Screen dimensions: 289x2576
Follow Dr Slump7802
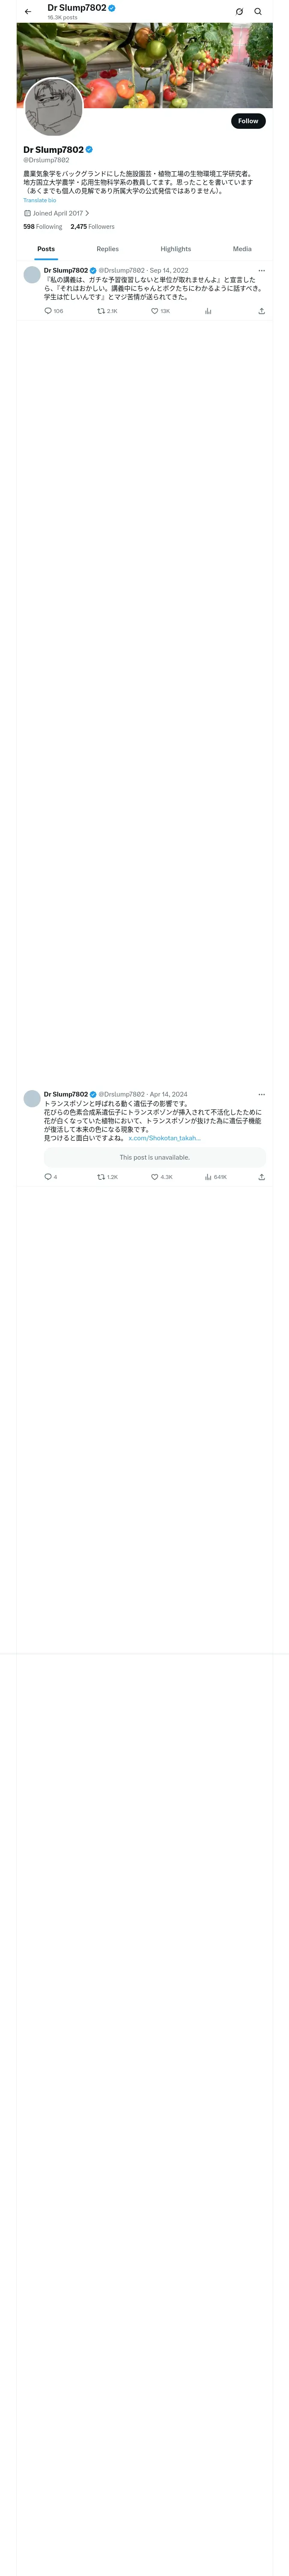pos(248,121)
